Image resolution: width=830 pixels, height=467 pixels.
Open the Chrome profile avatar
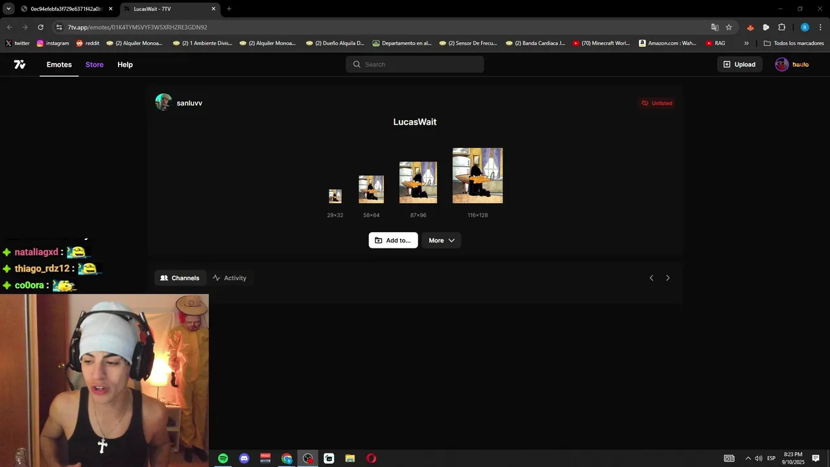(805, 27)
